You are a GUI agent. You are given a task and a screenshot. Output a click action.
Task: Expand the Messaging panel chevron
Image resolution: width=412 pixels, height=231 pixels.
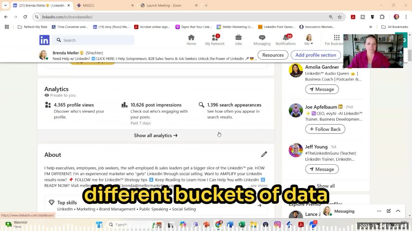click(398, 211)
